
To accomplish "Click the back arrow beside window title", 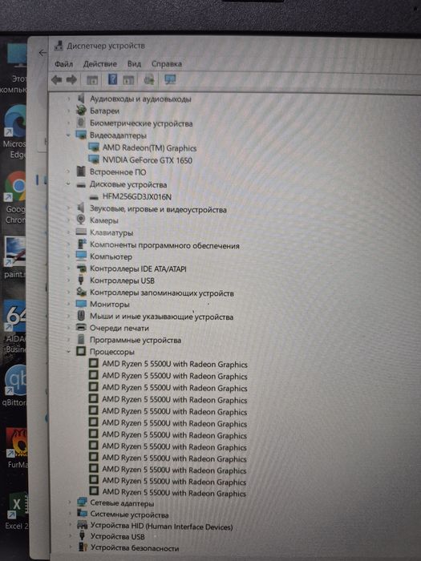I will tap(43, 53).
